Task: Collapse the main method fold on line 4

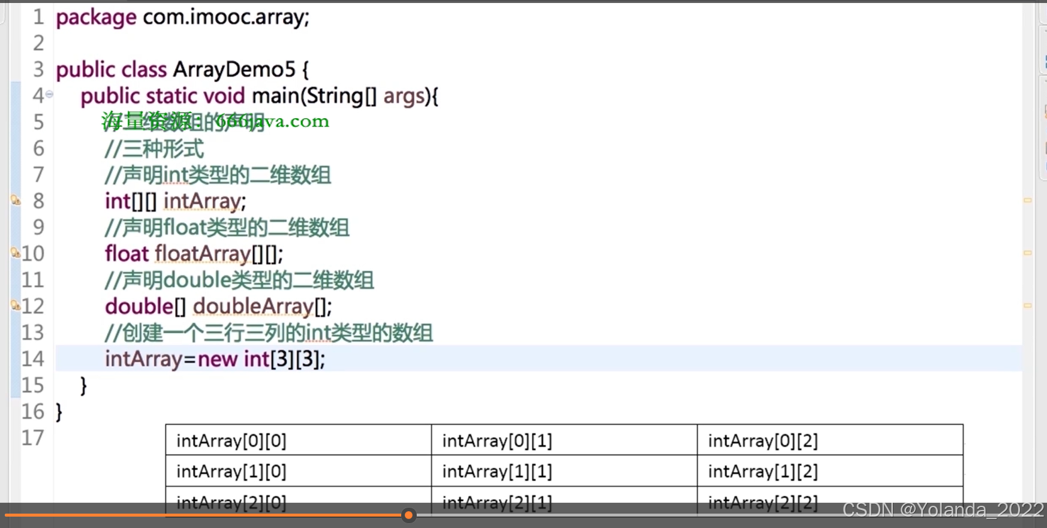Action: (x=50, y=94)
